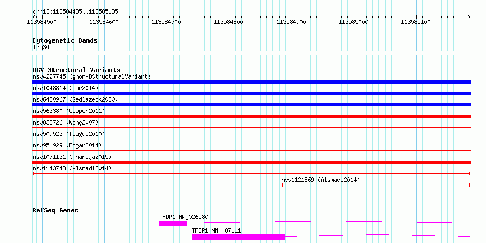Image resolution: width=486 pixels, height=243 pixels.
Task: Select ruler position 113585000
Action: (x=353, y=22)
